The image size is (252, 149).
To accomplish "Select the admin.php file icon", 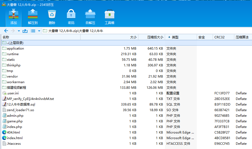I will point(4,116).
